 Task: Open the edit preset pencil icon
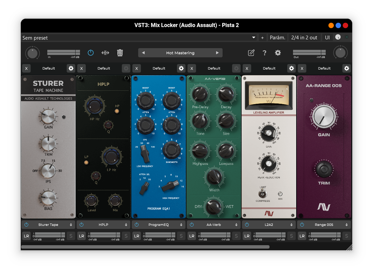(x=251, y=53)
